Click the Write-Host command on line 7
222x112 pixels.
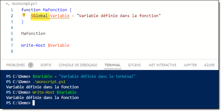tap(33, 45)
